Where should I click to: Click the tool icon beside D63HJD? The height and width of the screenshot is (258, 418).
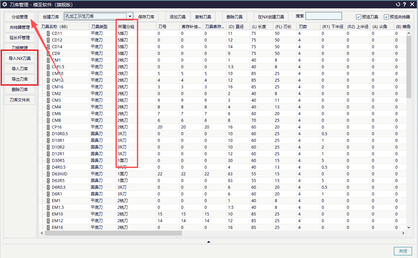click(48, 174)
